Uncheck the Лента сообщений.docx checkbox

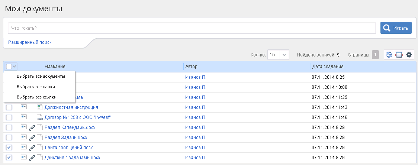point(9,148)
